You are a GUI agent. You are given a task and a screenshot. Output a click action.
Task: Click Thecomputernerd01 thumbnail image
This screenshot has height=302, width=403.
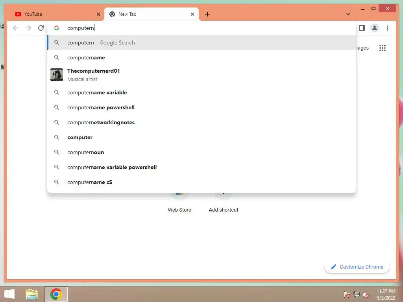pyautogui.click(x=57, y=75)
